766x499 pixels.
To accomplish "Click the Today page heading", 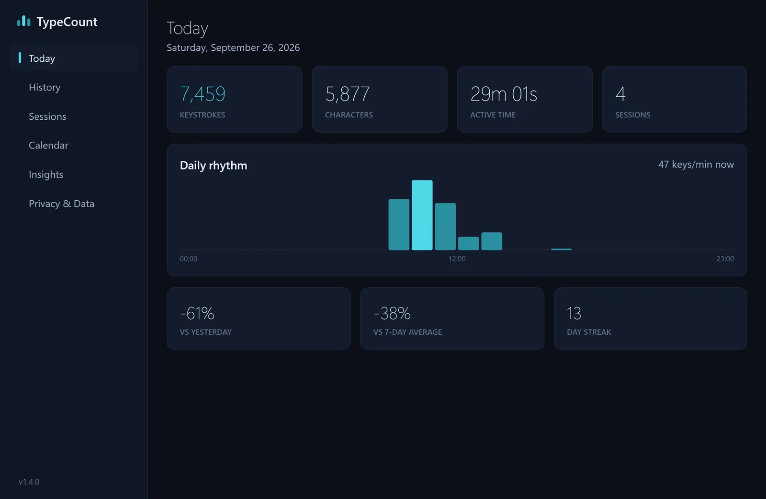I will 187,28.
